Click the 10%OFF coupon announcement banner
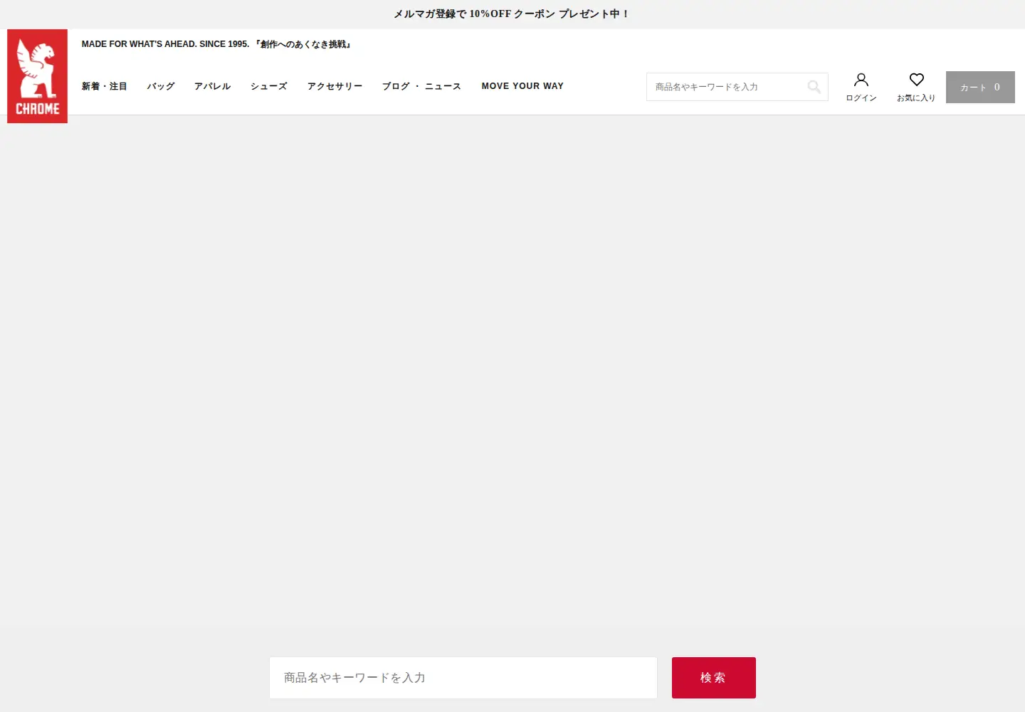This screenshot has height=712, width=1025. click(512, 14)
